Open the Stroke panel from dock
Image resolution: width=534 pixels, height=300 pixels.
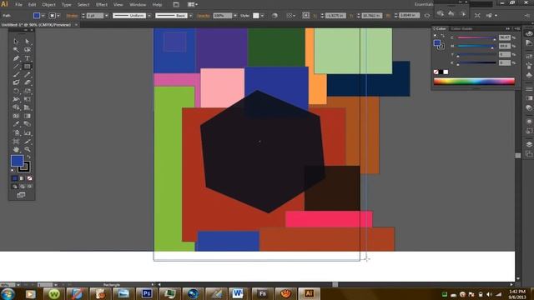pyautogui.click(x=529, y=89)
